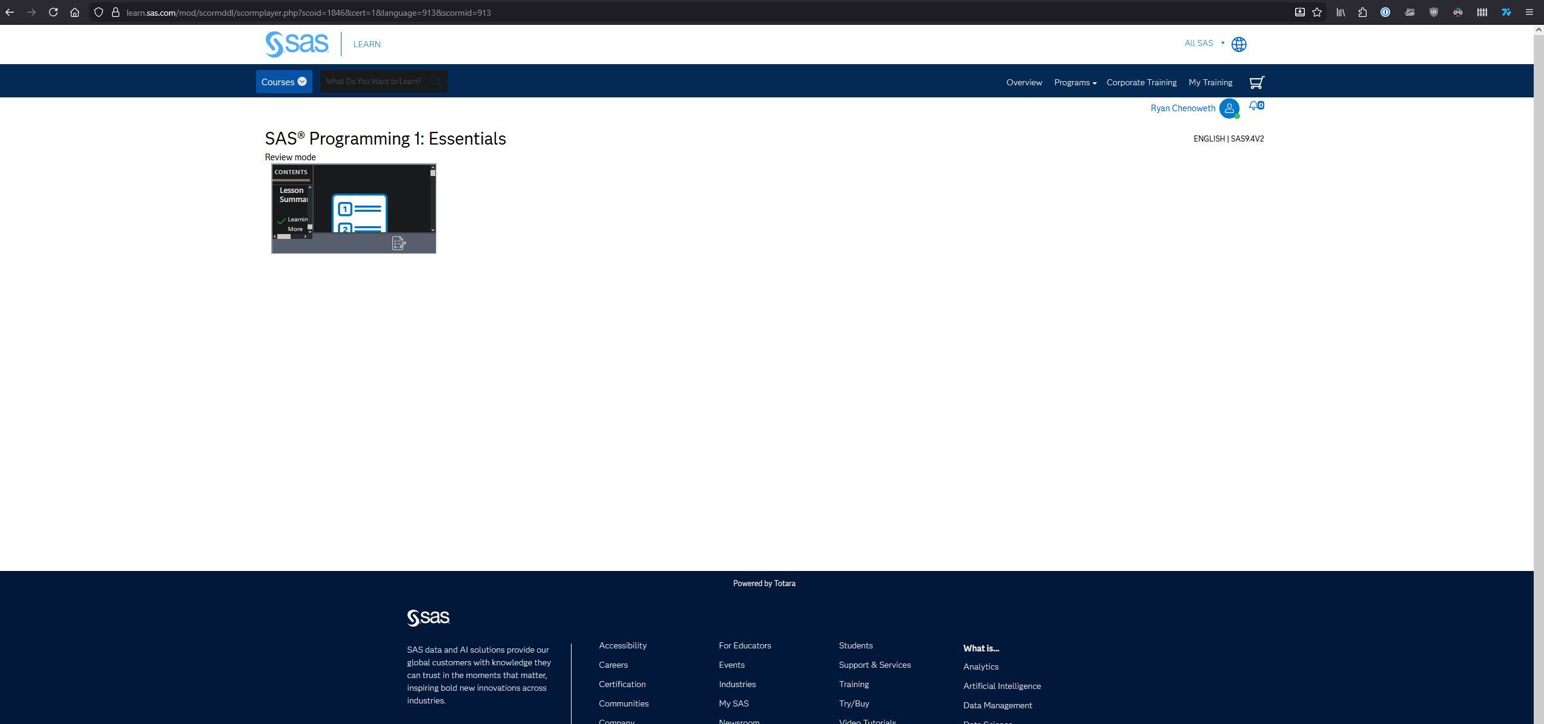Open the notifications bell
Screen dimensions: 1544x724
tap(1253, 106)
